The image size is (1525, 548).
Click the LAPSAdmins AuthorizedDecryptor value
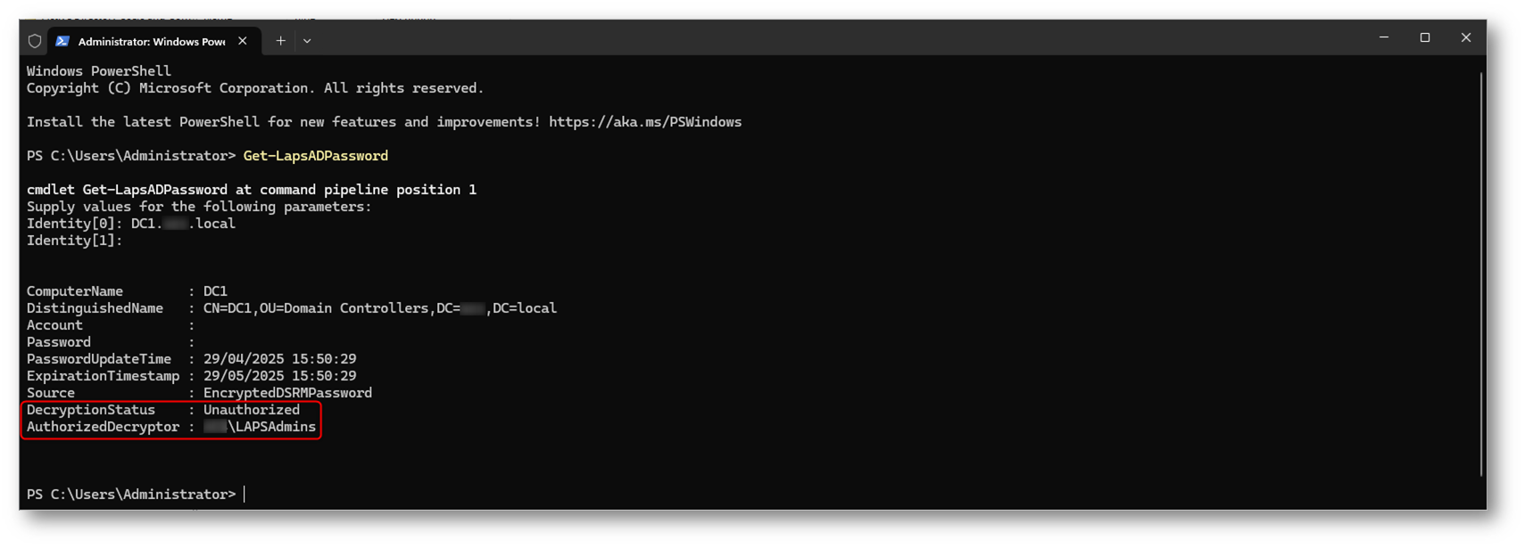[260, 427]
